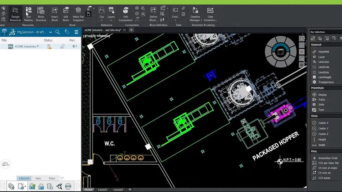
Task: Expand the chevron beside Tools tab
Action: pyautogui.click(x=62, y=178)
